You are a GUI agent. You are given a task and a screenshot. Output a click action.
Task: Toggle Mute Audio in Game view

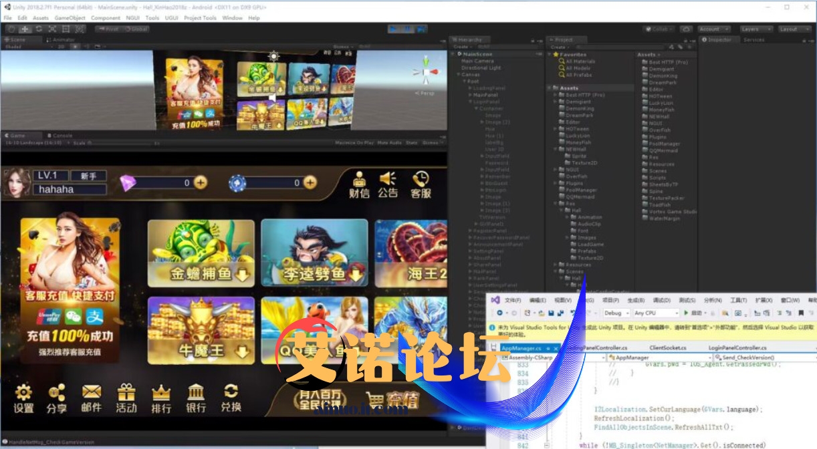pyautogui.click(x=389, y=142)
